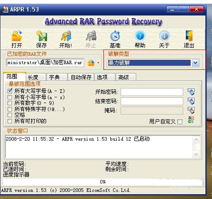Enable 所有数字 (0 - 9) checkbox
Image resolution: width=212 pixels, height=199 pixels.
10,103
